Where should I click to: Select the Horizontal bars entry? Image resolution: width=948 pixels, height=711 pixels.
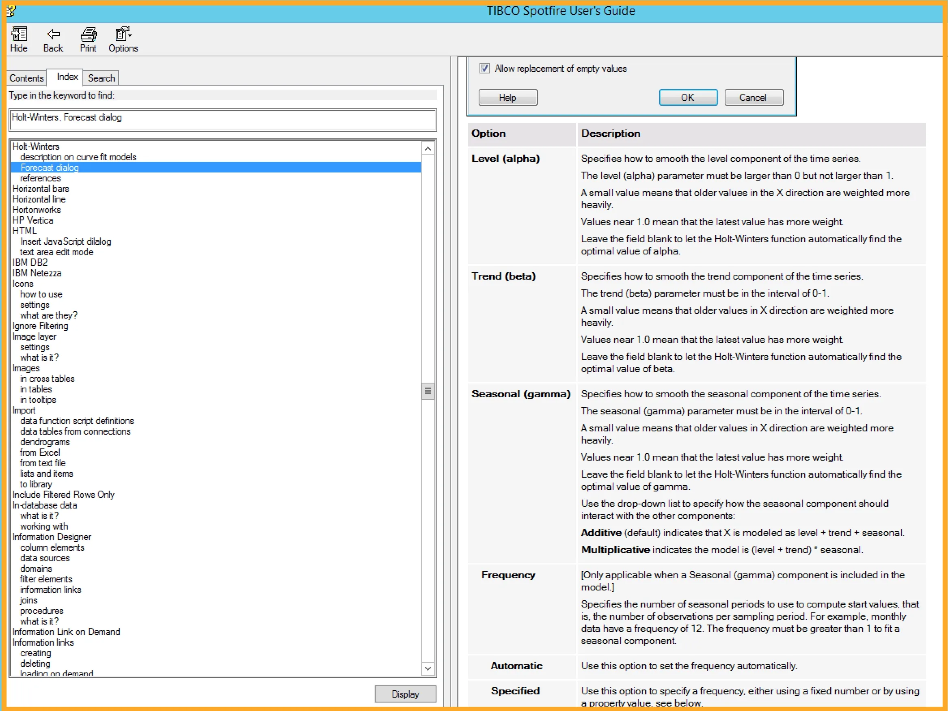tap(41, 189)
